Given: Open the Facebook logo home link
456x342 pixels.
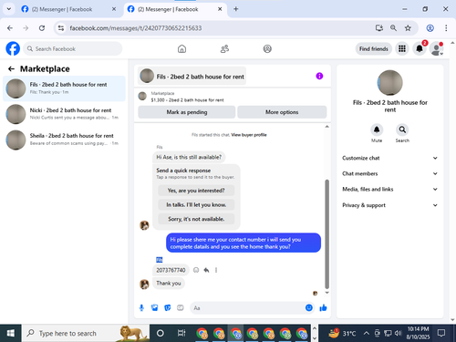Looking at the screenshot, I should (x=13, y=48).
